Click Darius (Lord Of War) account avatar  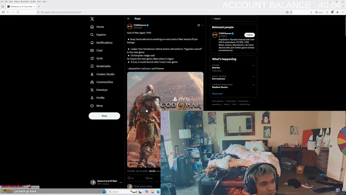(x=93, y=182)
